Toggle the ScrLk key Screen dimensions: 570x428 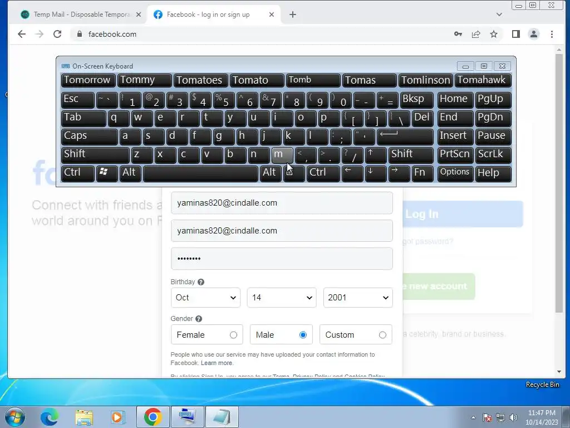pyautogui.click(x=493, y=155)
